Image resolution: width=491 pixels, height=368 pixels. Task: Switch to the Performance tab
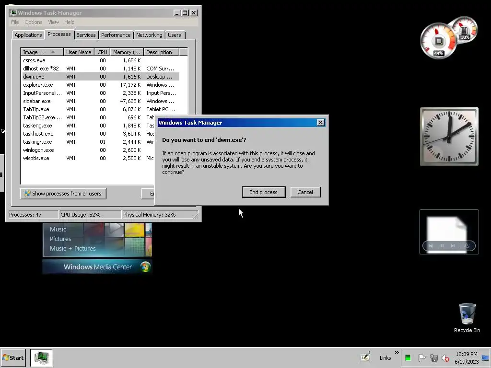pos(116,35)
